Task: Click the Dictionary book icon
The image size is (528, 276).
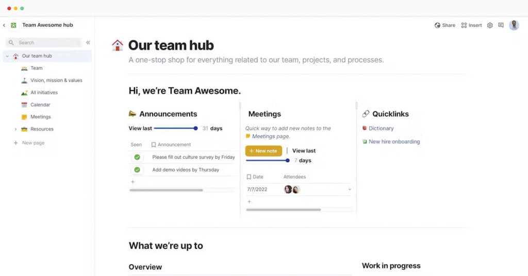Action: click(x=365, y=128)
